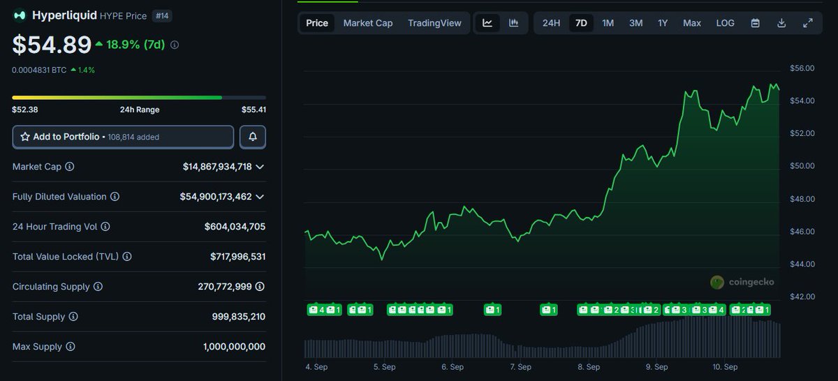Expand Market Cap details chevron
The width and height of the screenshot is (838, 381).
point(260,167)
